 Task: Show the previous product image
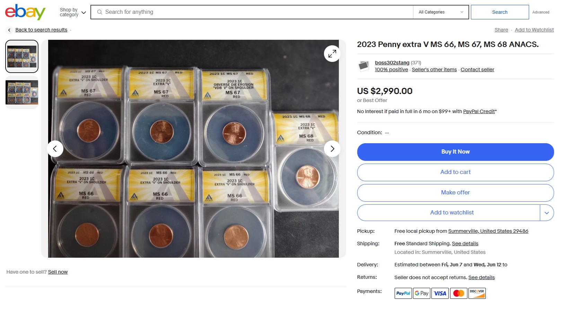[x=55, y=149]
